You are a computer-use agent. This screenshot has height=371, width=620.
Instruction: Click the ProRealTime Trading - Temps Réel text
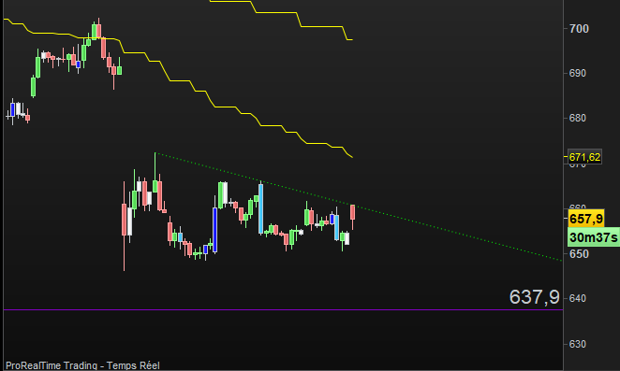coord(82,365)
